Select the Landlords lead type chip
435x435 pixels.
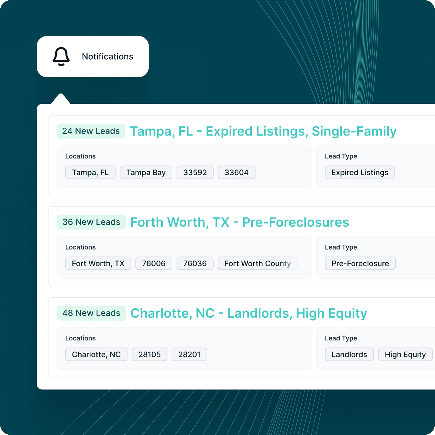349,354
